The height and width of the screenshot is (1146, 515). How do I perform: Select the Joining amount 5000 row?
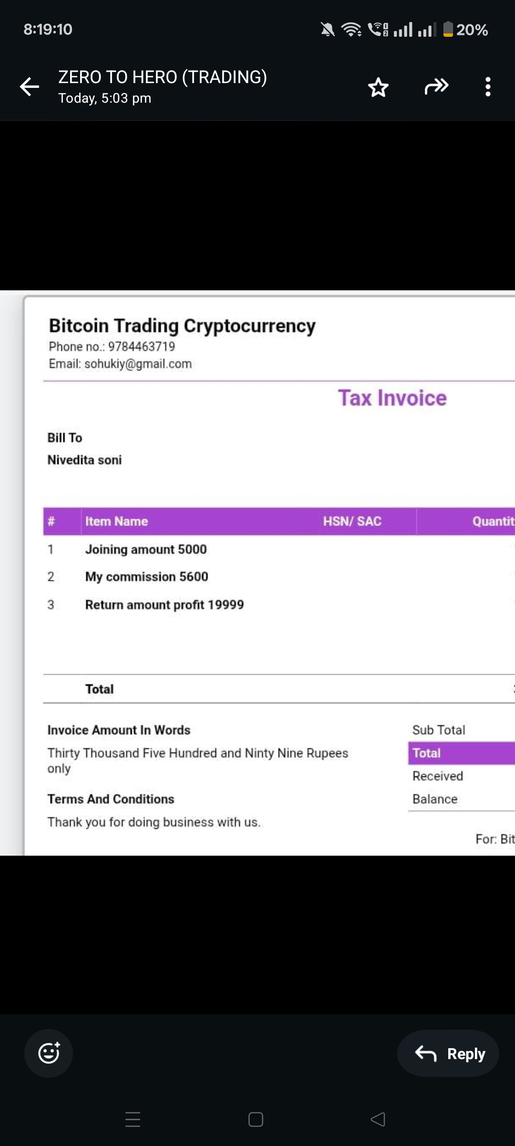click(x=146, y=549)
